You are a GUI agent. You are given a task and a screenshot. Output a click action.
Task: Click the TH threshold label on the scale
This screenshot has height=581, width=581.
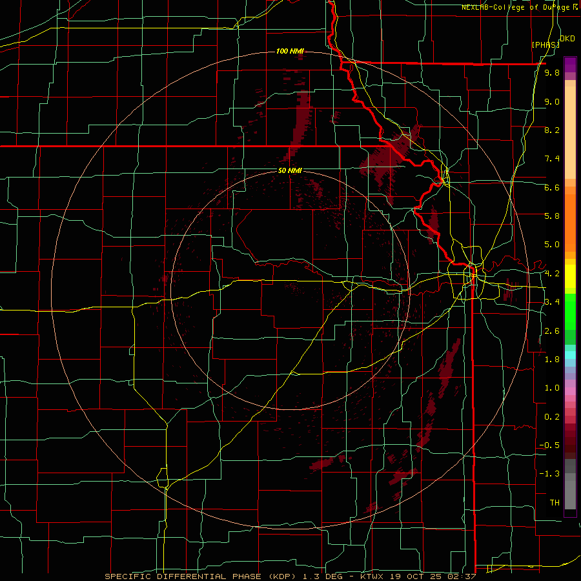(555, 503)
